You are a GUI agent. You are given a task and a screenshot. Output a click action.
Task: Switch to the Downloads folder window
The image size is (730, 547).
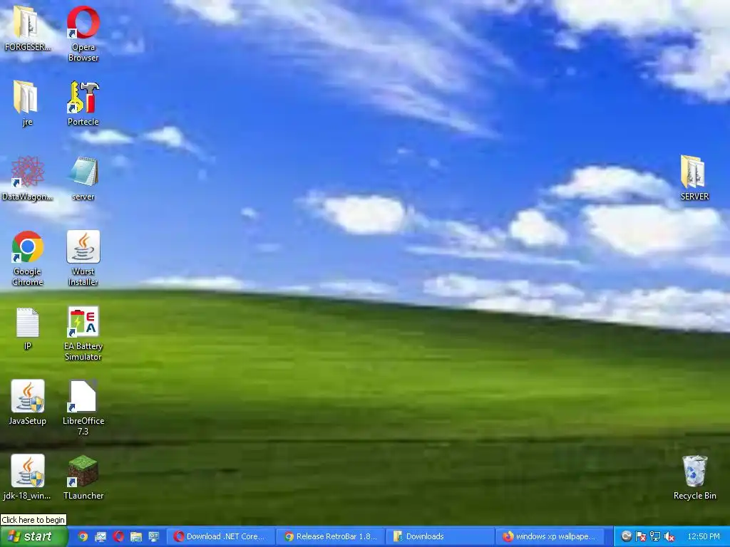coord(441,536)
